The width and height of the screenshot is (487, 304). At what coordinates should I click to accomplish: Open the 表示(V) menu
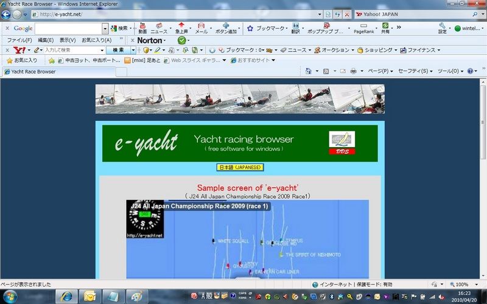68,40
